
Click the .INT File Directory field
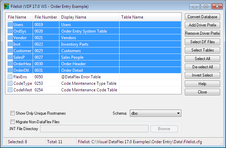[x=94, y=129]
